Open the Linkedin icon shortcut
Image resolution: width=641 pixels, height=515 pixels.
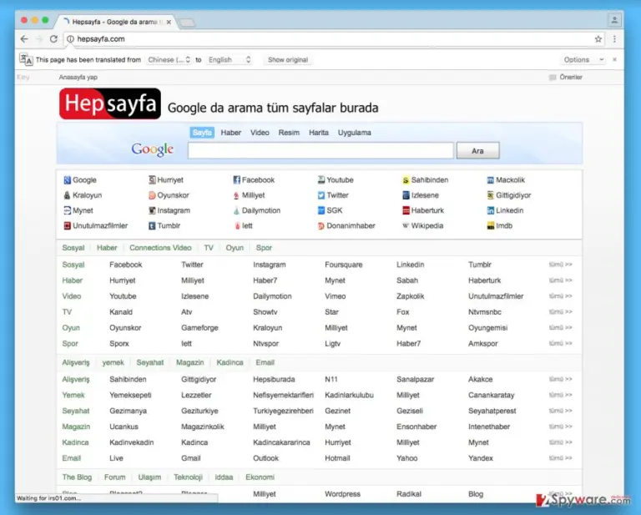[x=490, y=210]
